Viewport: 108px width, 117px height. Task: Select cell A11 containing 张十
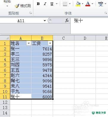click(21, 97)
